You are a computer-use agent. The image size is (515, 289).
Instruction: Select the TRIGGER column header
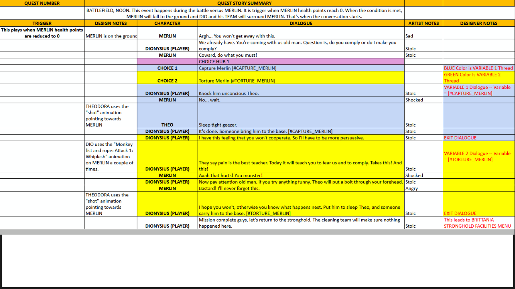coord(42,23)
